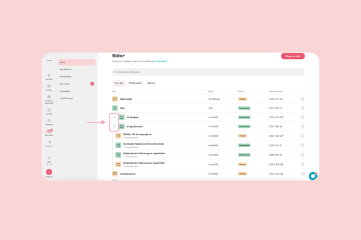Screen dimensions: 361x240
Task: Expand the Verkstad page row
Action: point(114,118)
